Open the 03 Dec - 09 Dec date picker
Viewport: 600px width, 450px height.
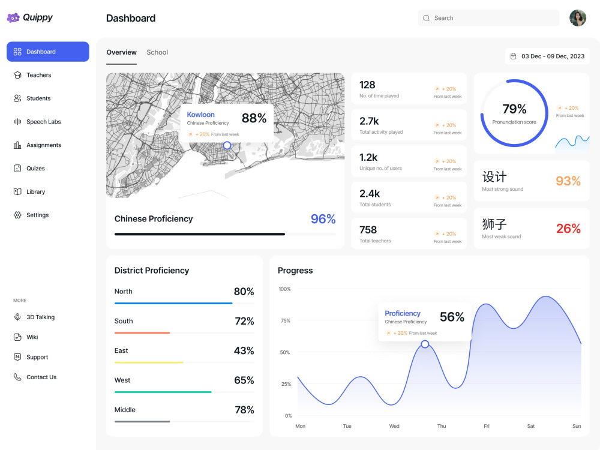point(547,56)
